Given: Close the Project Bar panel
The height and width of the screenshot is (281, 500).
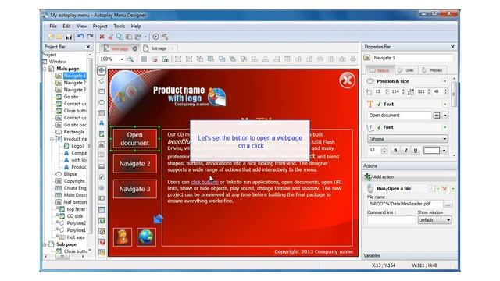Looking at the screenshot, I should pos(88,47).
